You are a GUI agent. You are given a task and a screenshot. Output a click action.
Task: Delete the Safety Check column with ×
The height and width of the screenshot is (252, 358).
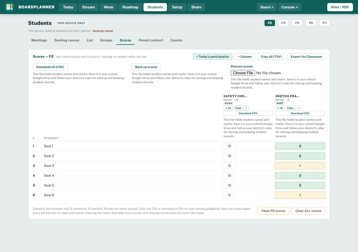pyautogui.click(x=246, y=108)
